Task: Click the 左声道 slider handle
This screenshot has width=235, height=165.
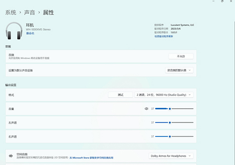Action: (x=170, y=123)
